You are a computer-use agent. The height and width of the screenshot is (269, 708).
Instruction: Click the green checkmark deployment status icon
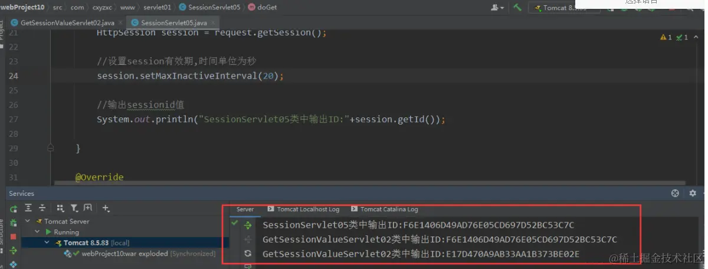pyautogui.click(x=235, y=224)
